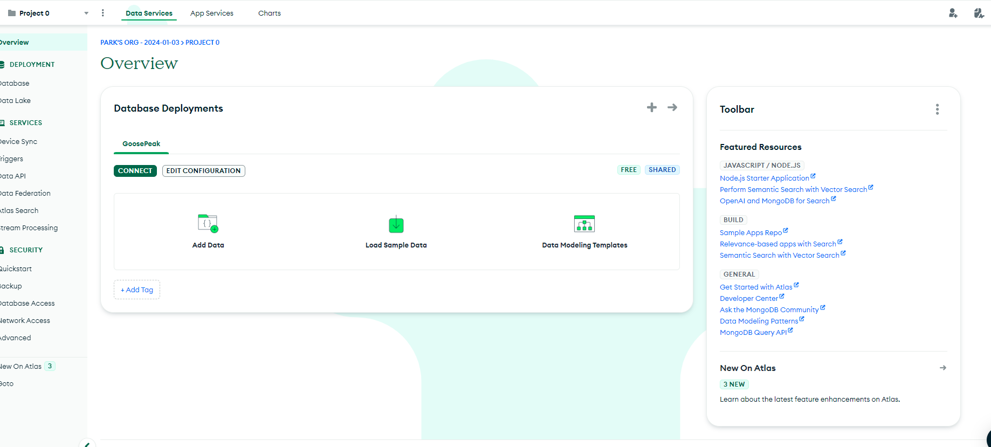Open Stream Processing in the sidebar
The image size is (991, 447).
[x=29, y=228]
